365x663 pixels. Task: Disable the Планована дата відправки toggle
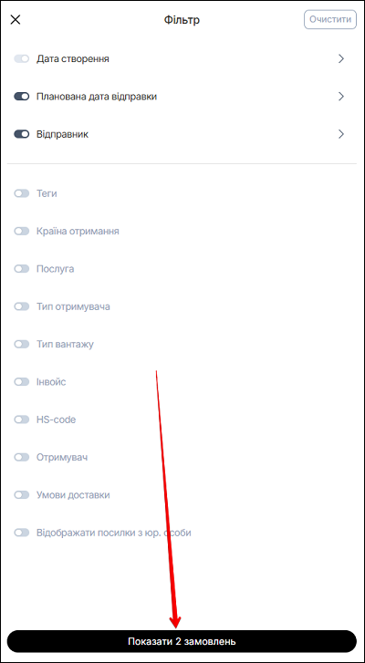tap(22, 97)
